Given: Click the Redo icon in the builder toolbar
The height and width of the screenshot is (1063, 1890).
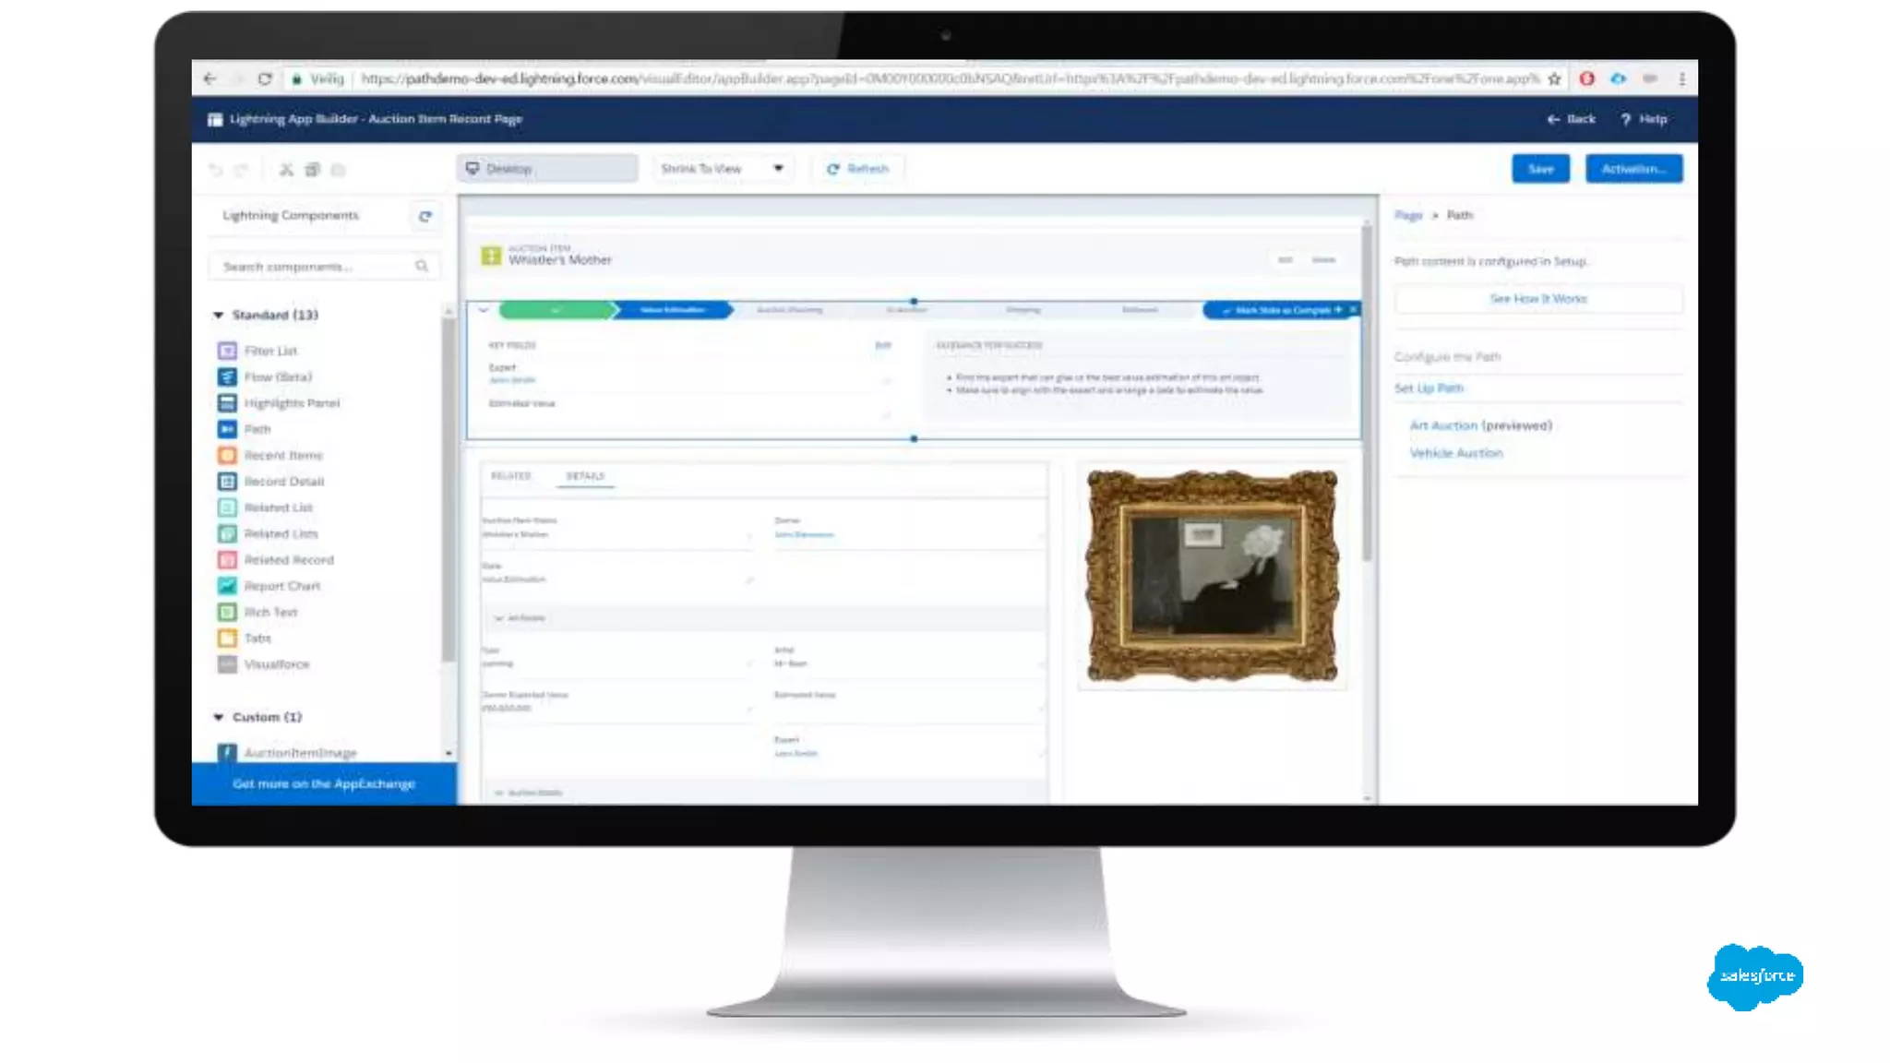Looking at the screenshot, I should tap(241, 170).
